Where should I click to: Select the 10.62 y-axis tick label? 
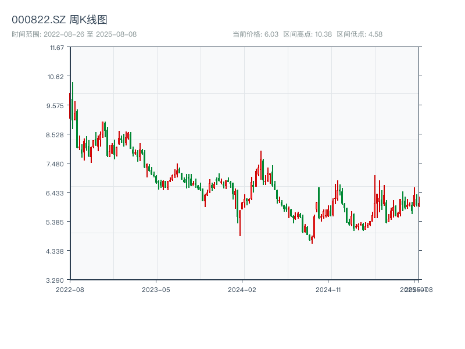(x=57, y=76)
